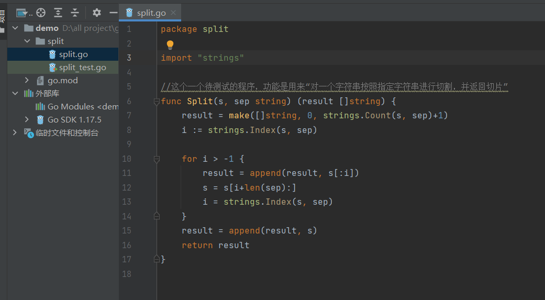The width and height of the screenshot is (545, 300).
Task: Expand the Go SDK 1.17.5 node
Action: point(27,120)
